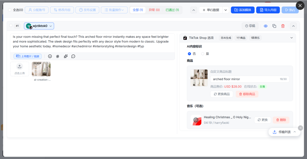Click the 添加媒体 button
The height and width of the screenshot is (159, 307).
coord(242,10)
